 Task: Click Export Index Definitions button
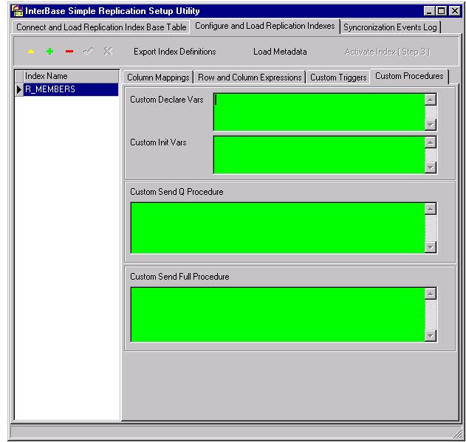(x=175, y=52)
